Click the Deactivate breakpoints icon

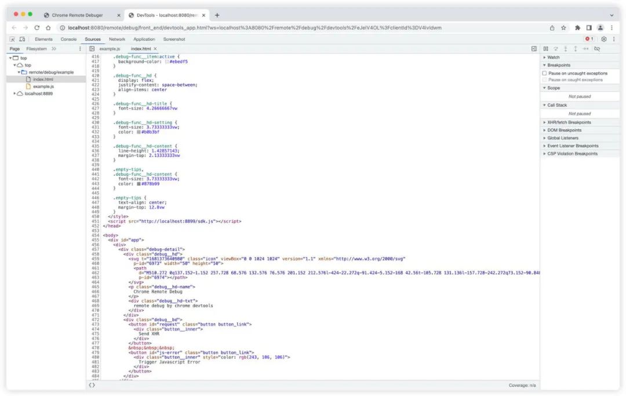[597, 49]
